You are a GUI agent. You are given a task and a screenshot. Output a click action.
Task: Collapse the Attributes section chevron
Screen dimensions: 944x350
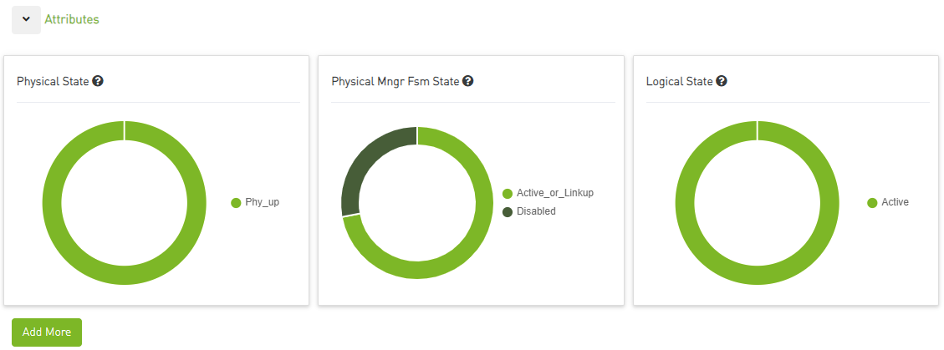click(x=26, y=19)
